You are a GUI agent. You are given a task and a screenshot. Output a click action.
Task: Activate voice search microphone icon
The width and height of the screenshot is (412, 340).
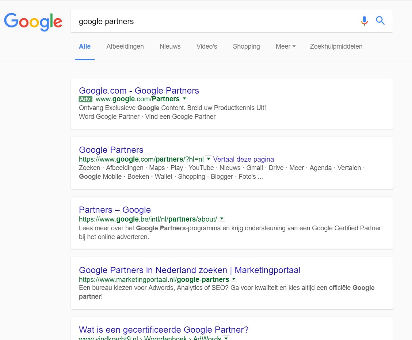pyautogui.click(x=364, y=21)
